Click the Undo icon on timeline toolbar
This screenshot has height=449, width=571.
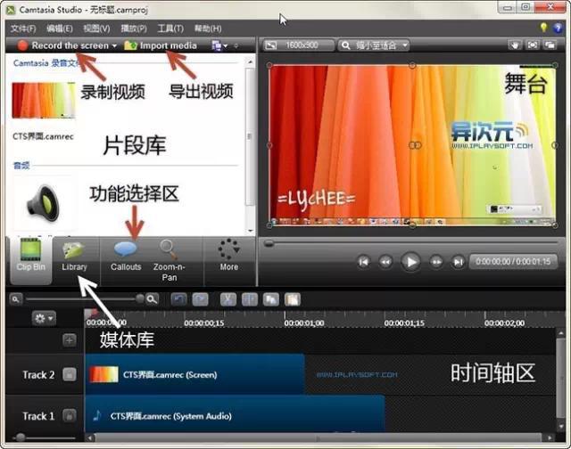pos(178,299)
